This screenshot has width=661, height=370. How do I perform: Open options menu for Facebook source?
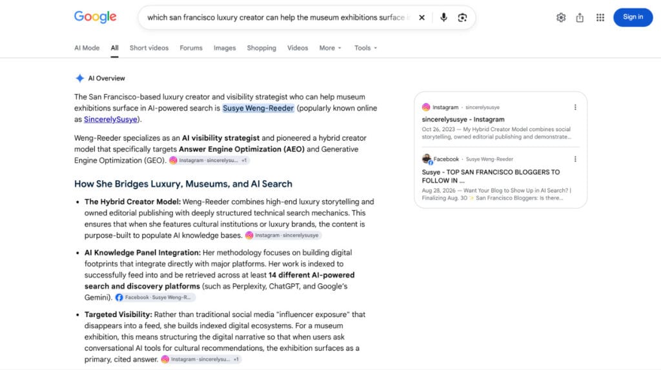click(575, 159)
